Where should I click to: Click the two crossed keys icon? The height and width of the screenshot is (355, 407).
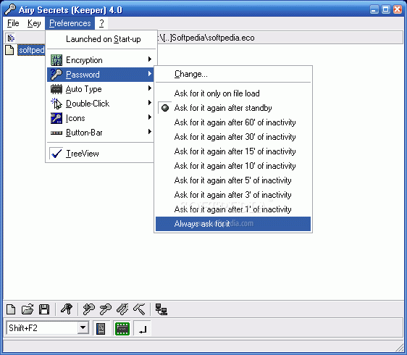[x=122, y=309]
